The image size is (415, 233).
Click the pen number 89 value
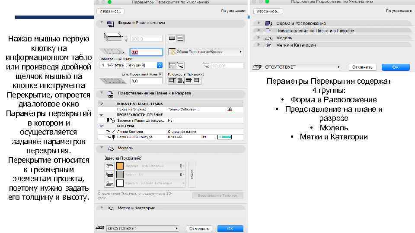[204, 137]
